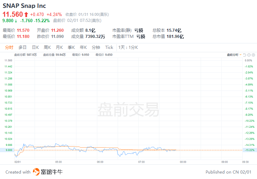Open the 盘前分时 dropdown
Viewport: 257px width, 179px height.
click(234, 55)
